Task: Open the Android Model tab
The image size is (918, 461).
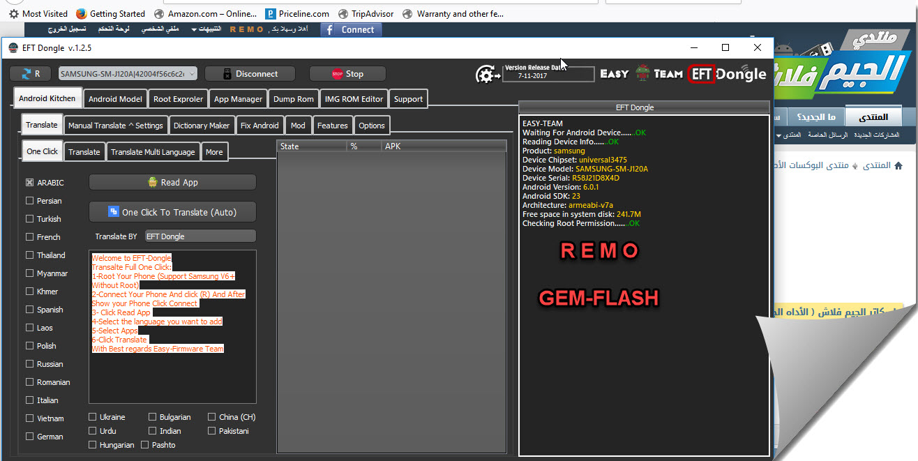Action: point(116,99)
